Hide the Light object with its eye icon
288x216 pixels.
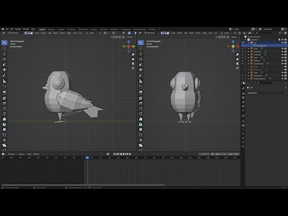283,73
